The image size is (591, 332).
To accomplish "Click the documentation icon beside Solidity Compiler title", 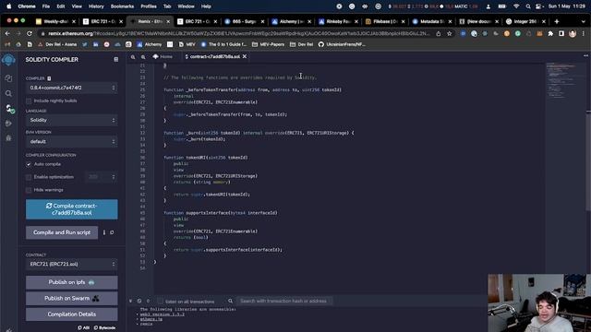I will coord(115,59).
